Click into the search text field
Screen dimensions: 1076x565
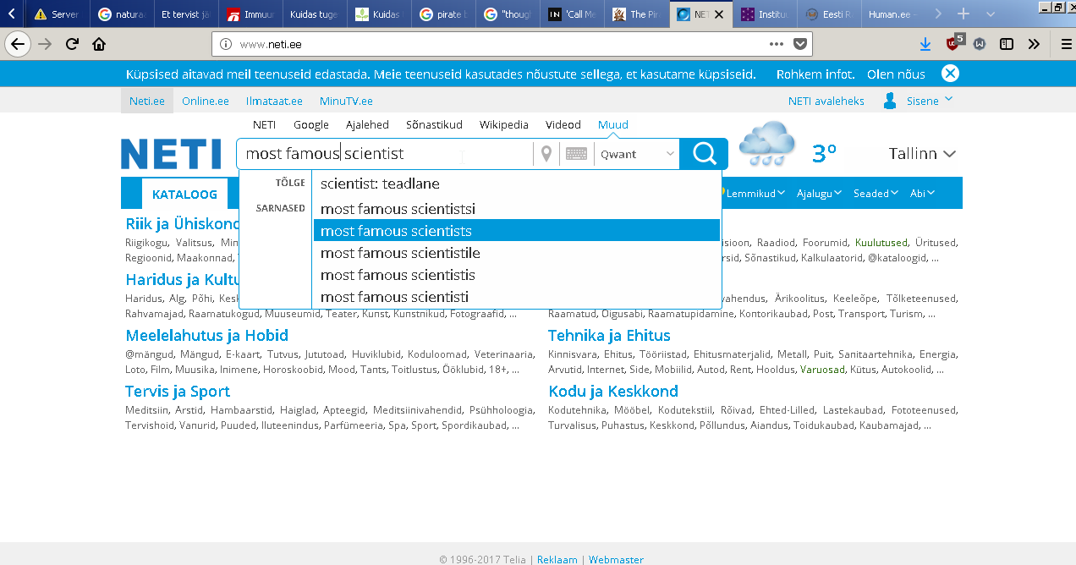coord(385,154)
